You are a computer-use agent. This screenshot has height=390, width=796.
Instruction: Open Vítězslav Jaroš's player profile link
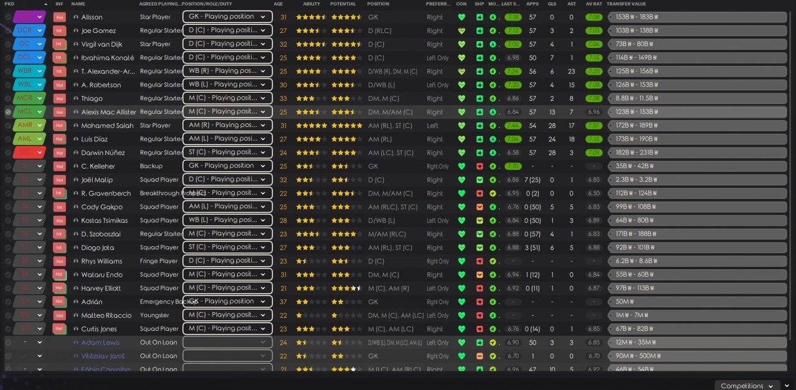click(103, 356)
